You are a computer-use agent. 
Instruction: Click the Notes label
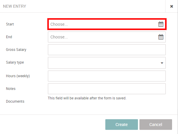pyautogui.click(x=11, y=88)
